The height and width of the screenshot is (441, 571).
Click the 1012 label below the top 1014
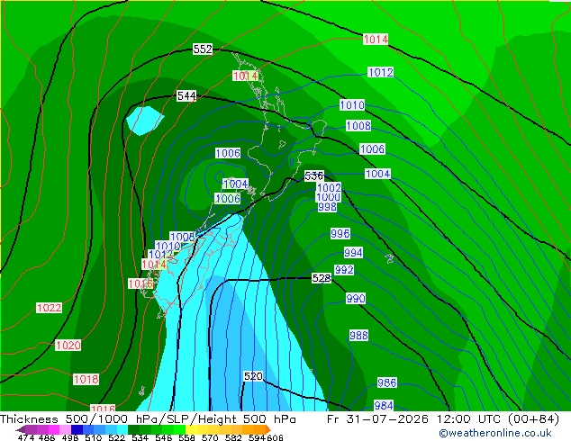381,72
